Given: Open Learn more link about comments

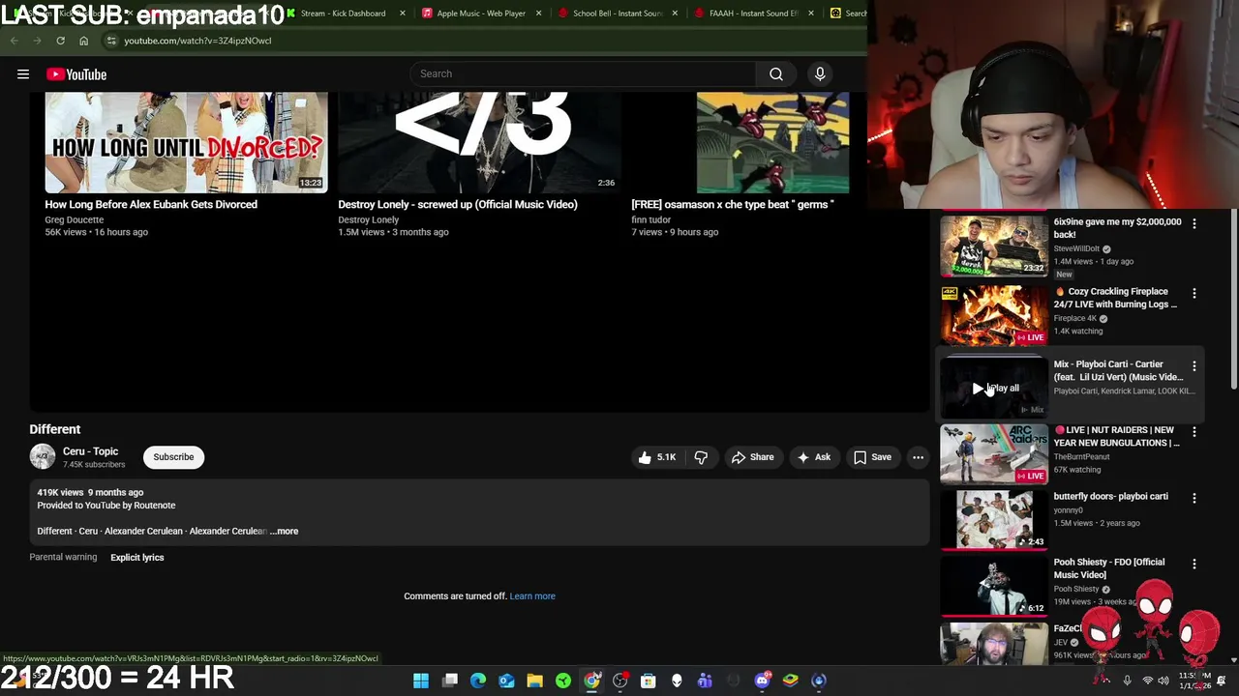Looking at the screenshot, I should 532,596.
